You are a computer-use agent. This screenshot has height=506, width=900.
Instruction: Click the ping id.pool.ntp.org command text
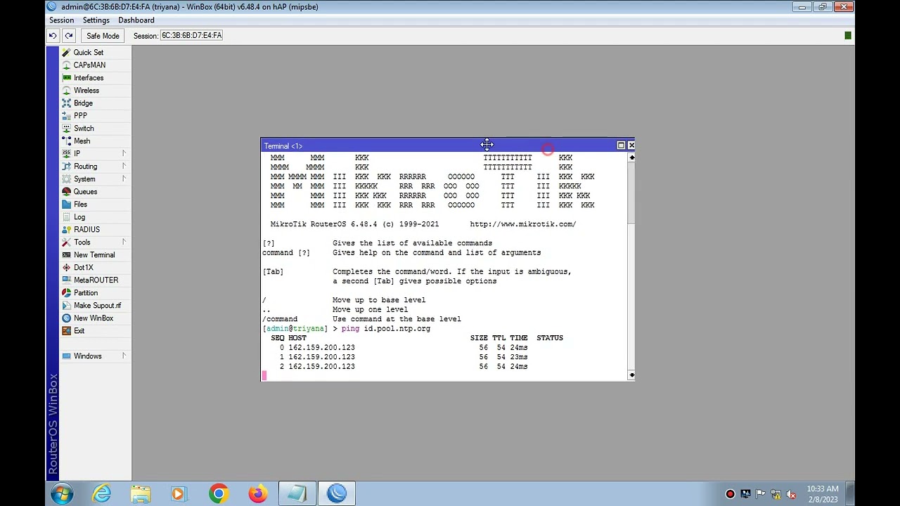pos(386,329)
